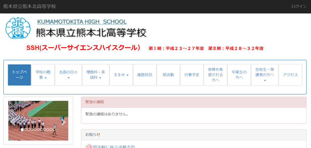
Task: Select 部活動 in navigation menu
Action: click(x=168, y=75)
